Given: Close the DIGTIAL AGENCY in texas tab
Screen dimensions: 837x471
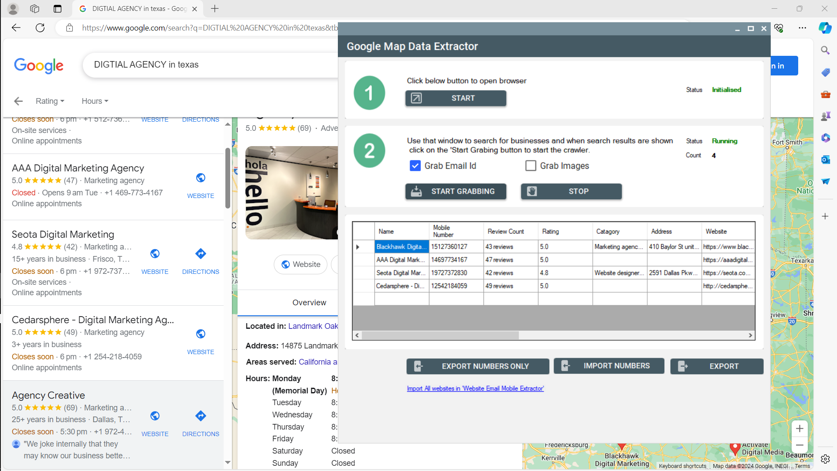Looking at the screenshot, I should [x=194, y=9].
